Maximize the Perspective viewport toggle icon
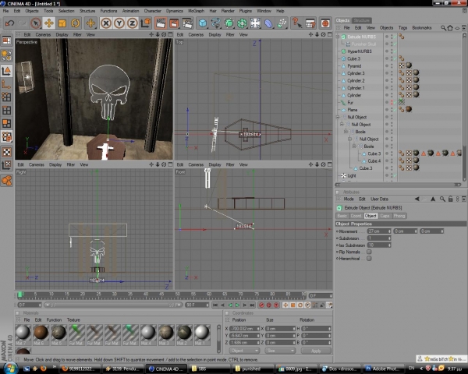Image resolution: width=468 pixels, height=374 pixels. pos(170,34)
